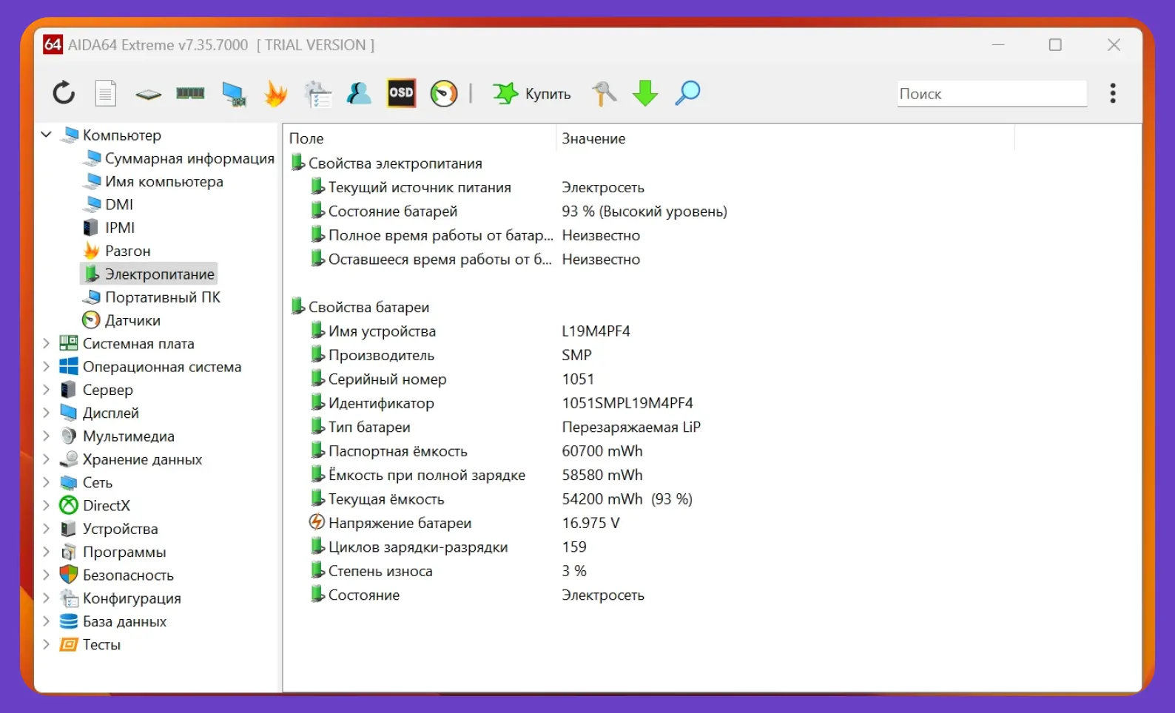Screen dimensions: 1175x713
Task: Click the network monitor toolbar icon
Action: pyautogui.click(x=234, y=94)
